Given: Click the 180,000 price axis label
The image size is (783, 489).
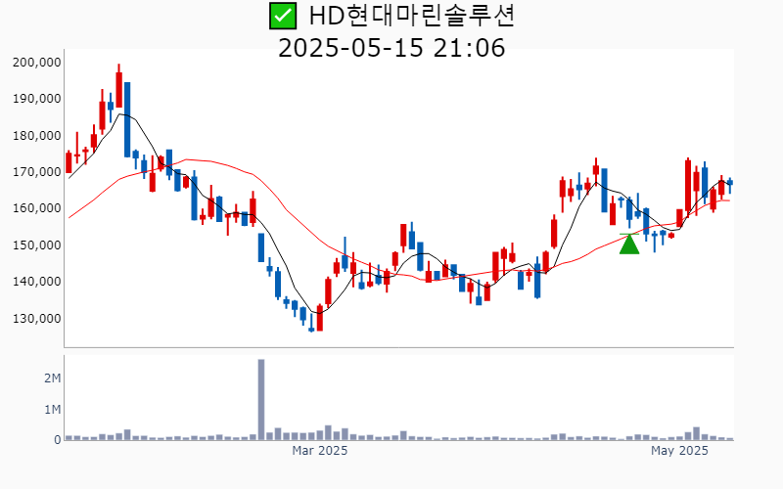Looking at the screenshot, I should (x=37, y=136).
